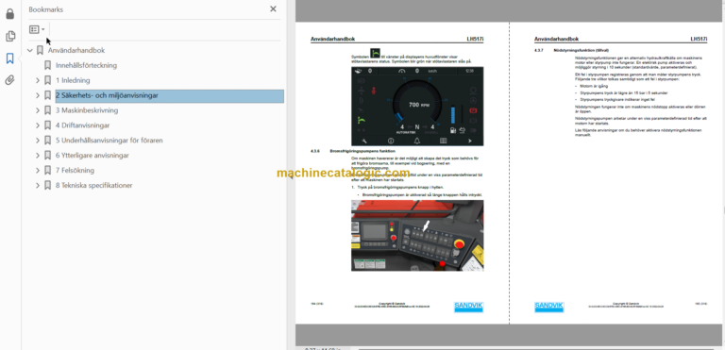Go to the 6 Ytterligare anvisningar bookmark

pos(93,156)
